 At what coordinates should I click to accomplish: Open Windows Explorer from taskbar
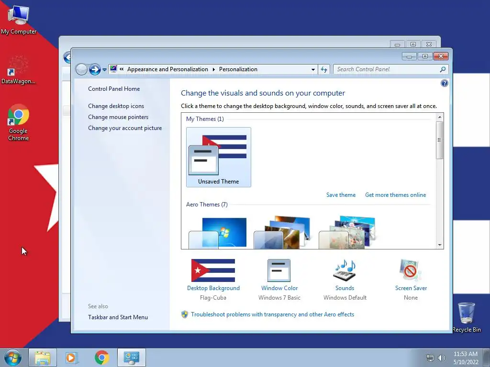pyautogui.click(x=43, y=357)
